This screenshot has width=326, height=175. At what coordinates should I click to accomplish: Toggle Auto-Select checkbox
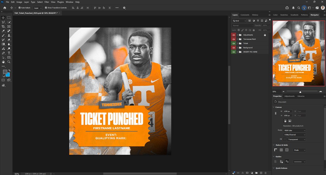20,8
